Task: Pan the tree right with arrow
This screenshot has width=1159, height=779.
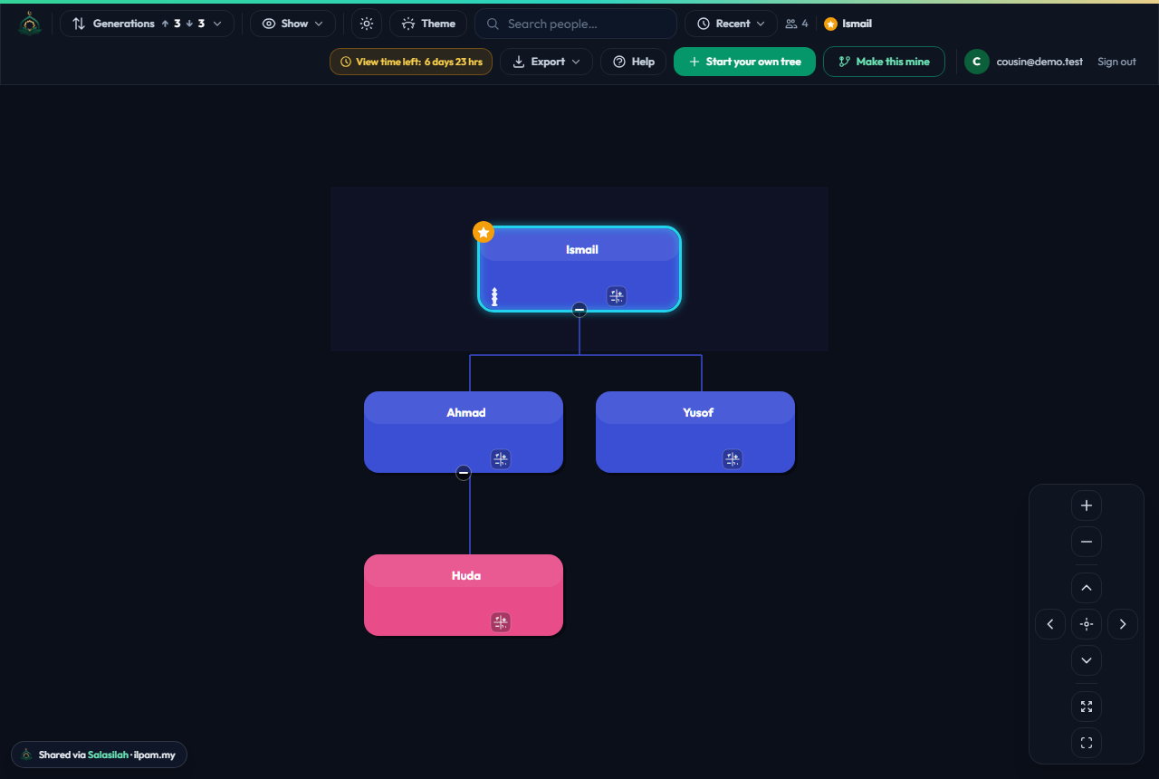Action: pyautogui.click(x=1123, y=624)
